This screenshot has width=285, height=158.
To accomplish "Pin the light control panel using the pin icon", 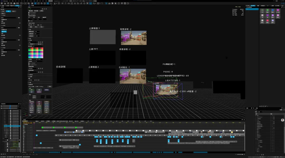I will [282, 7].
